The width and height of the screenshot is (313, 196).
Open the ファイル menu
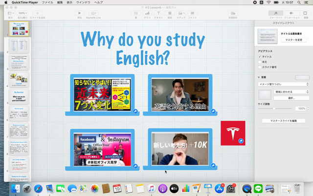click(x=47, y=2)
